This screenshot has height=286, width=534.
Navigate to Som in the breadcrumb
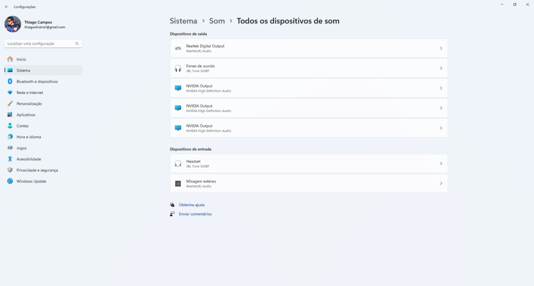pos(217,21)
